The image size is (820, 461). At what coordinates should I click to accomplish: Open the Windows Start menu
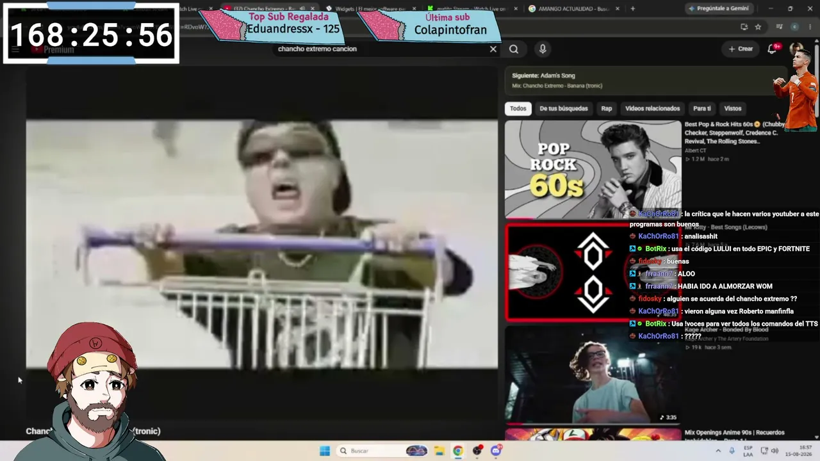click(325, 451)
